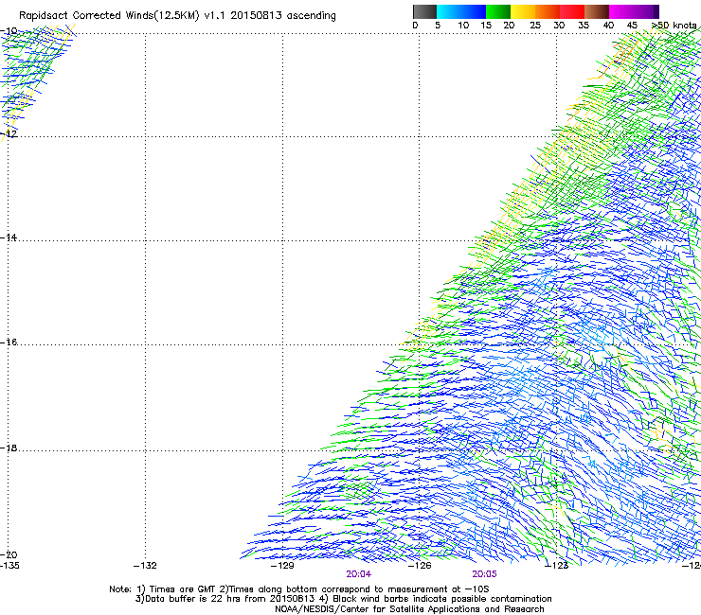Viewport: 701px width, 615px height.
Task: Click the '-18' latitude axis label
Action: tap(9, 448)
